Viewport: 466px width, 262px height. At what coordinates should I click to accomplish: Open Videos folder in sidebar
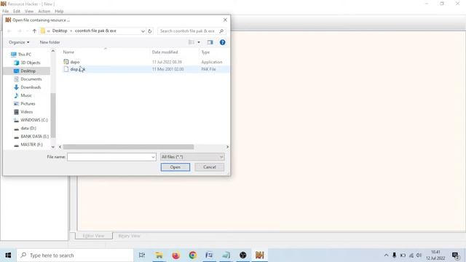(26, 111)
